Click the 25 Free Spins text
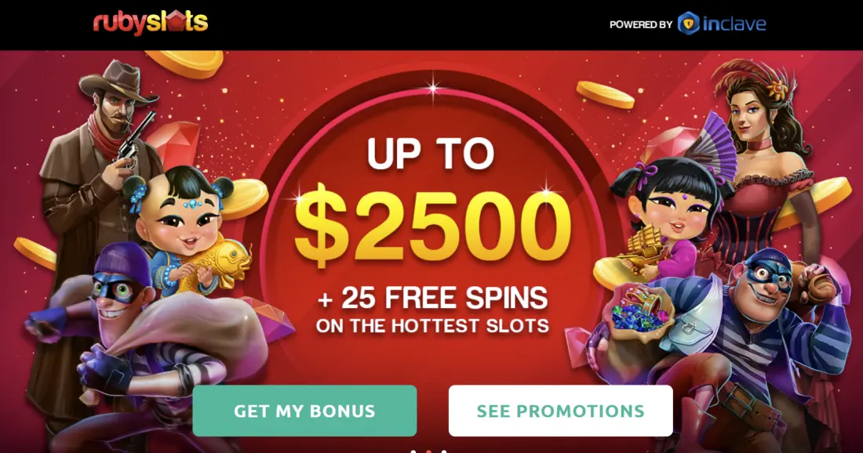Viewport: 863px width, 453px height. click(x=432, y=299)
